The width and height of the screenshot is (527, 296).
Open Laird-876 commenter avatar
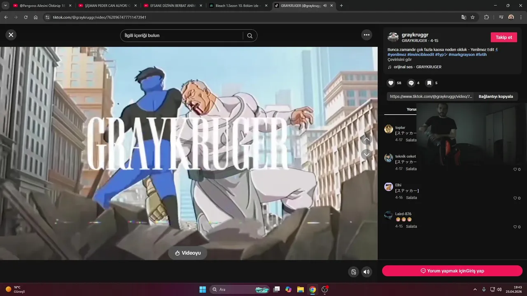click(388, 215)
